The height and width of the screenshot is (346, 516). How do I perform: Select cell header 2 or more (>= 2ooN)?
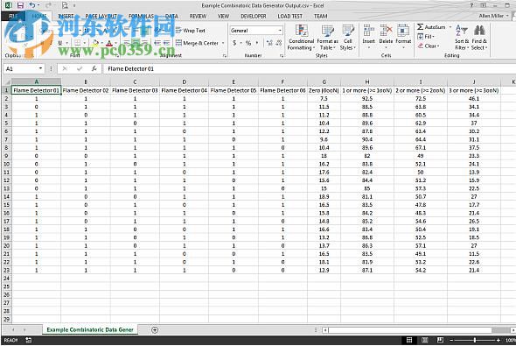click(x=421, y=90)
